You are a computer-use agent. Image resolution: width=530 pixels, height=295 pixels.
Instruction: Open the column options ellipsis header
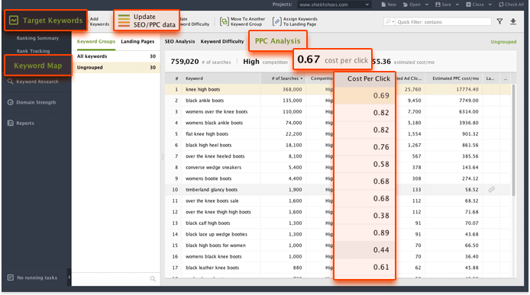(506, 79)
